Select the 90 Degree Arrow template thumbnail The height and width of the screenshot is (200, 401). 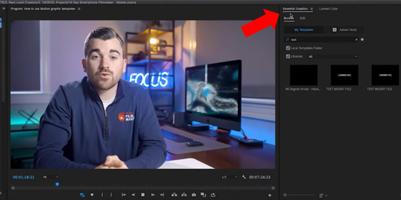pos(304,75)
